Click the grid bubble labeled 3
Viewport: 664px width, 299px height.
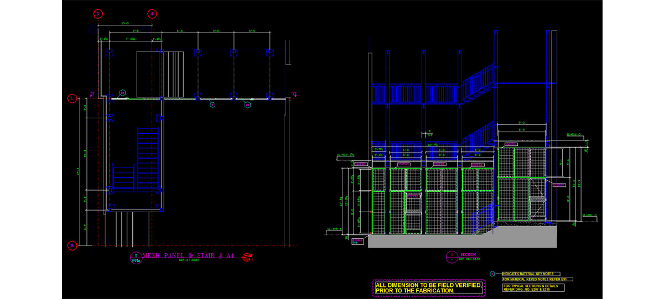98,14
